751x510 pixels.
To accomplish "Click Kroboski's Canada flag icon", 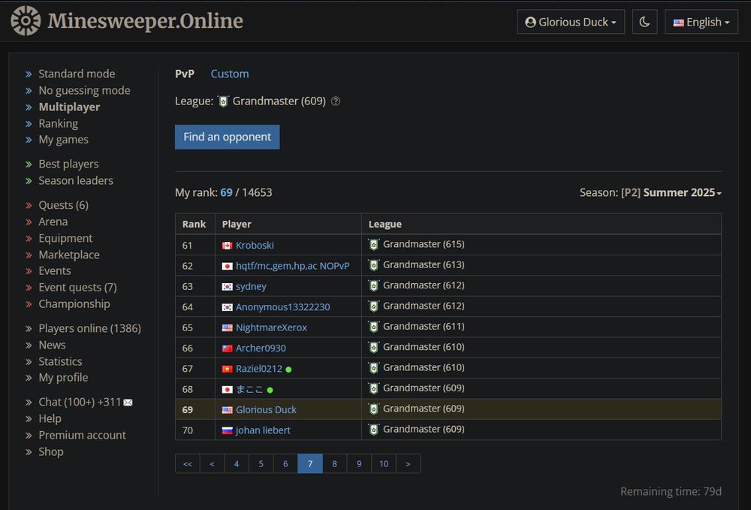I will tap(227, 246).
